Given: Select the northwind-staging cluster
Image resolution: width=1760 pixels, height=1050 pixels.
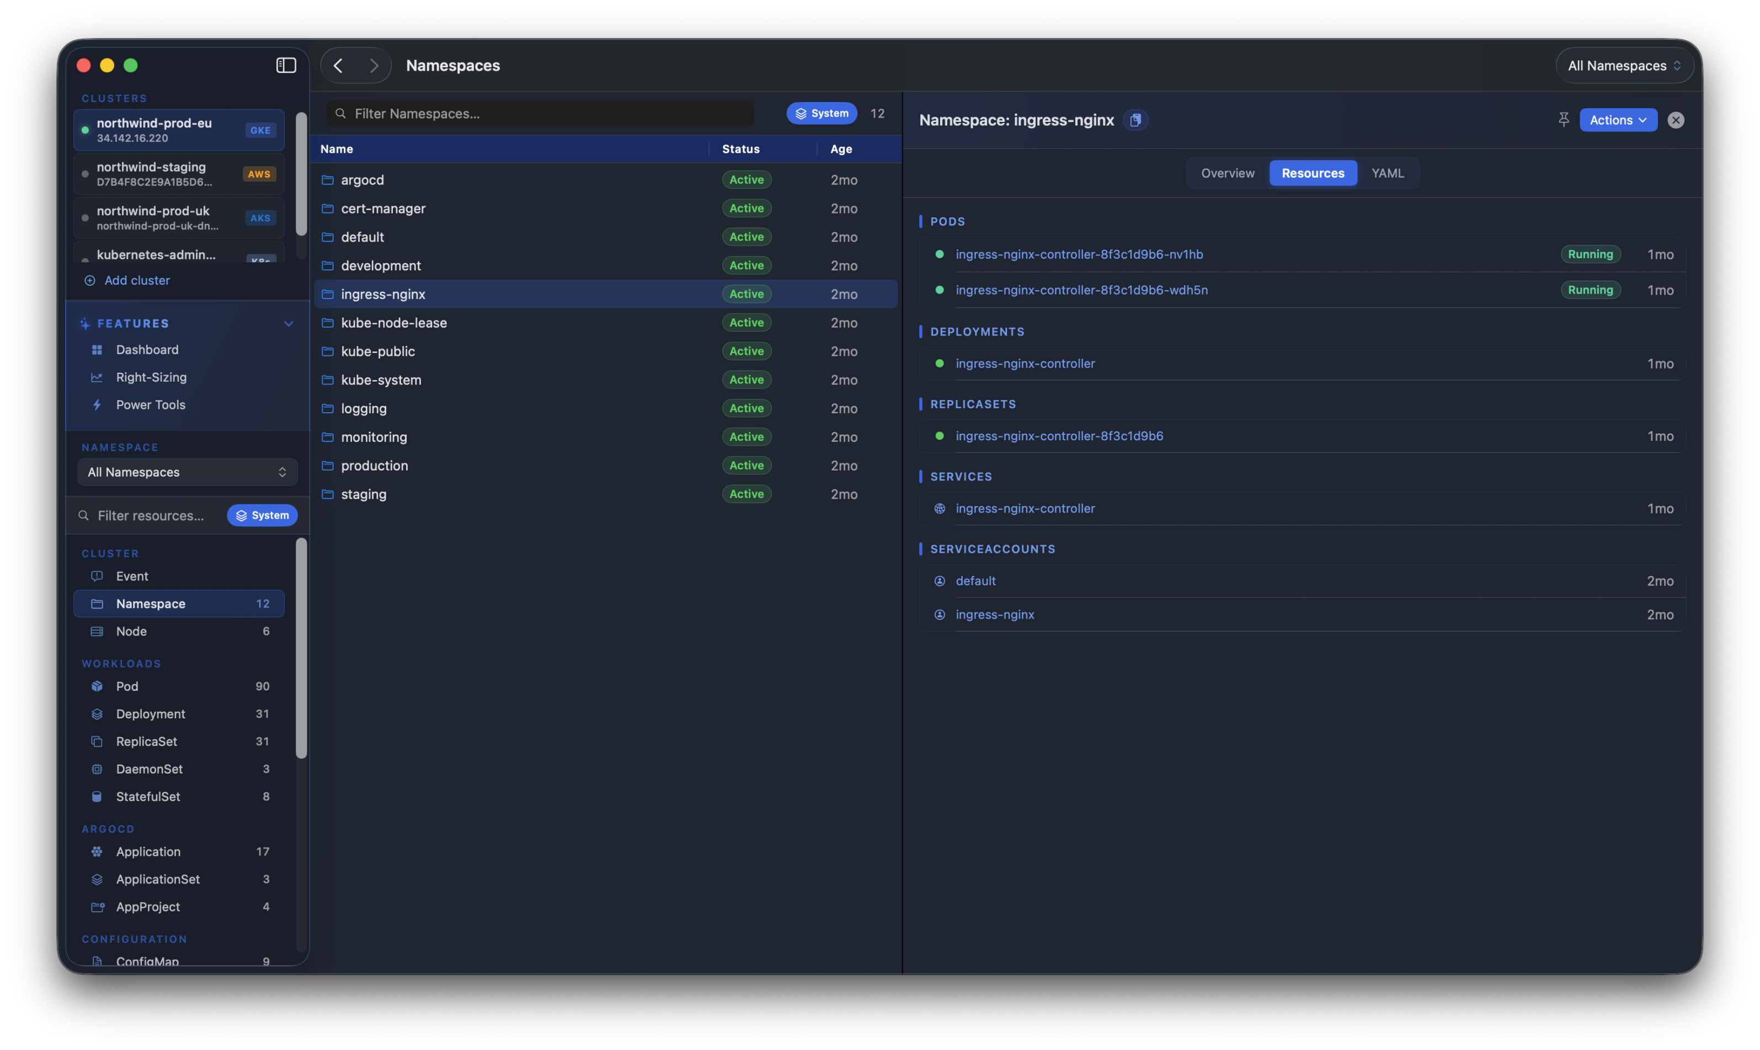Looking at the screenshot, I should [179, 174].
